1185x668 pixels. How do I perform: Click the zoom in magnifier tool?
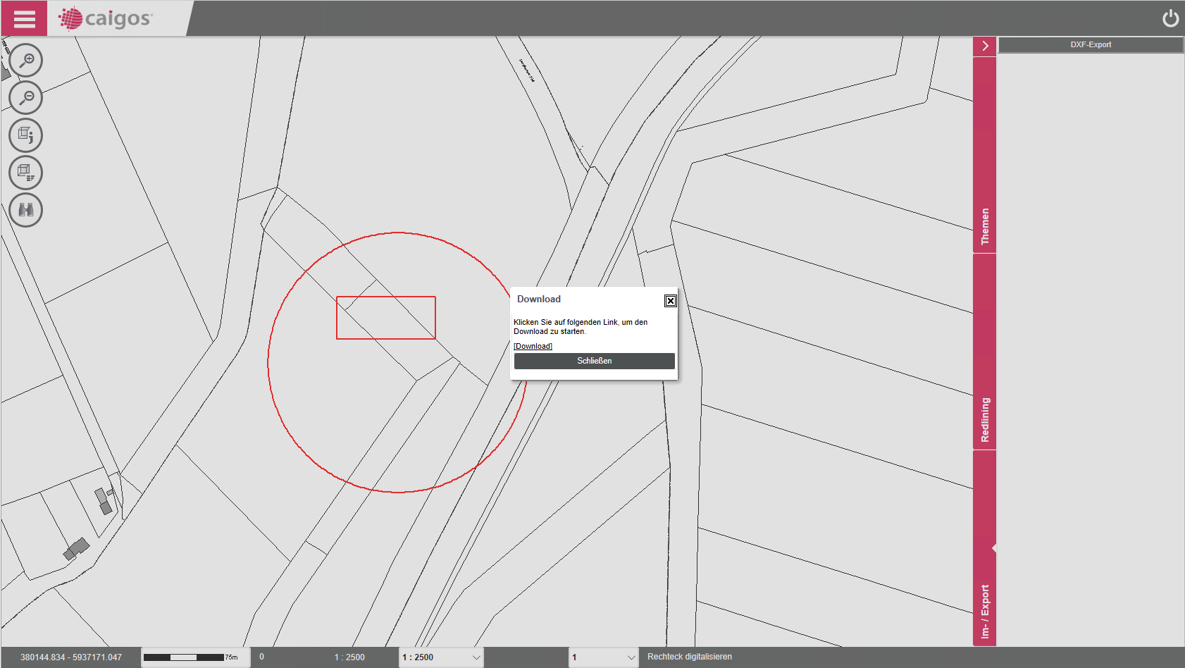(26, 61)
